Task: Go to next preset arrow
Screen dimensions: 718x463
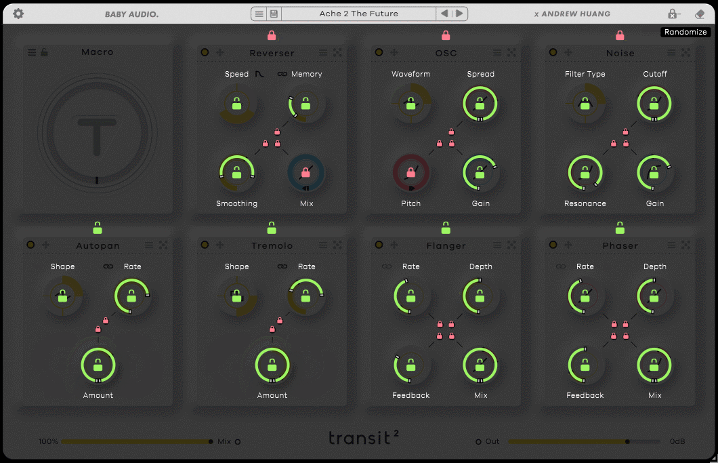Action: (459, 14)
